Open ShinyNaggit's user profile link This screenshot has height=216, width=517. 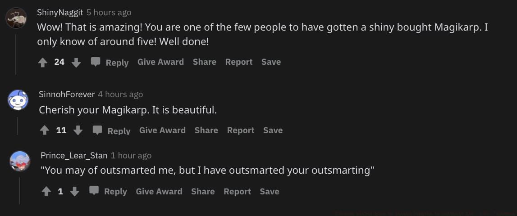(x=60, y=13)
